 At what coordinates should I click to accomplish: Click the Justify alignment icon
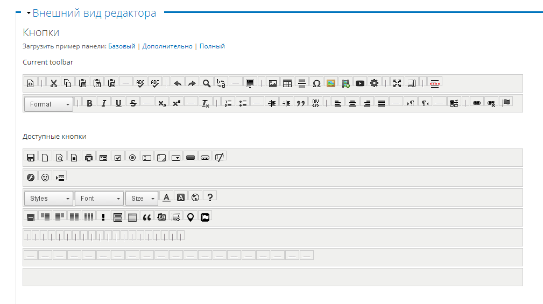point(381,103)
